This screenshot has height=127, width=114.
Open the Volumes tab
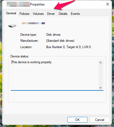point(38,14)
